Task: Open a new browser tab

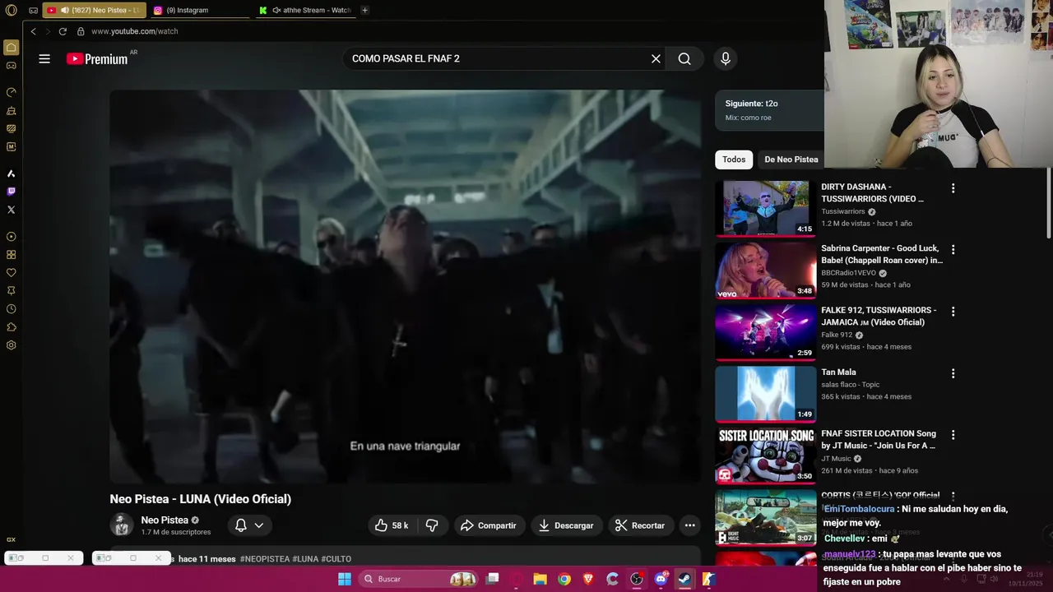Action: pos(364,11)
